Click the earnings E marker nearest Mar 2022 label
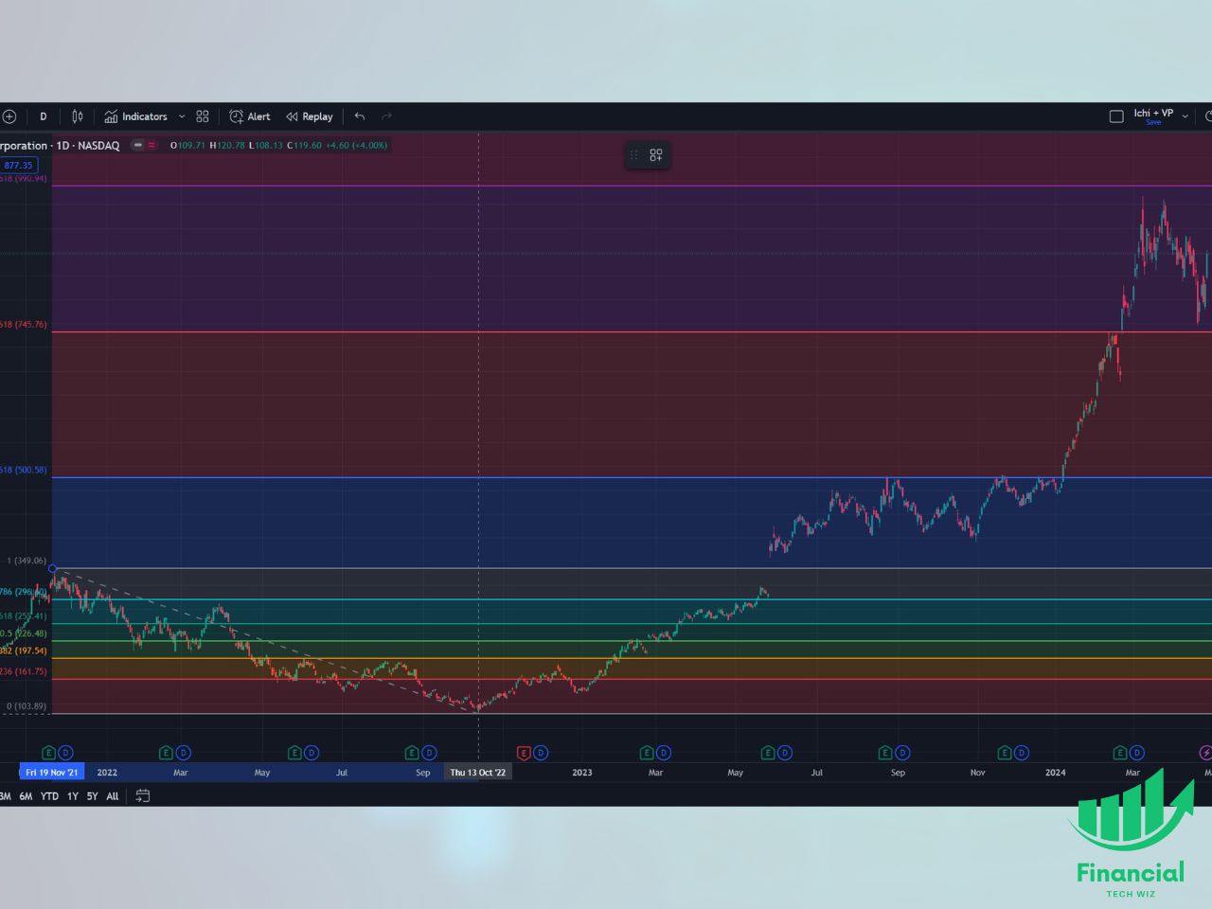1212x909 pixels. click(166, 754)
